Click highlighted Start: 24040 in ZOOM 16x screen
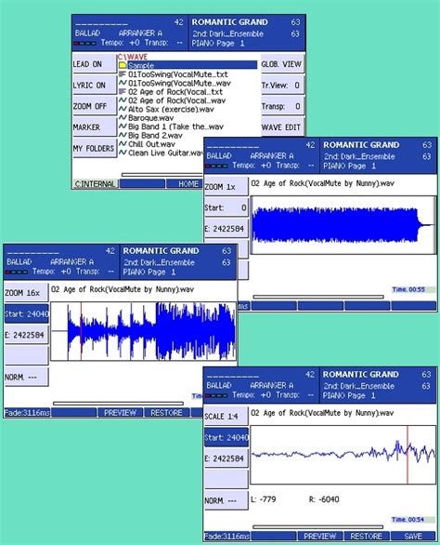Screen dimensions: 440x545 click(26, 313)
